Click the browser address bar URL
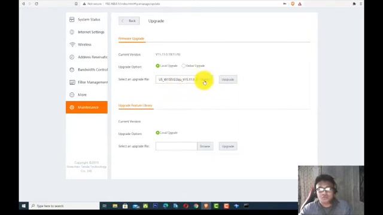 point(133,4)
